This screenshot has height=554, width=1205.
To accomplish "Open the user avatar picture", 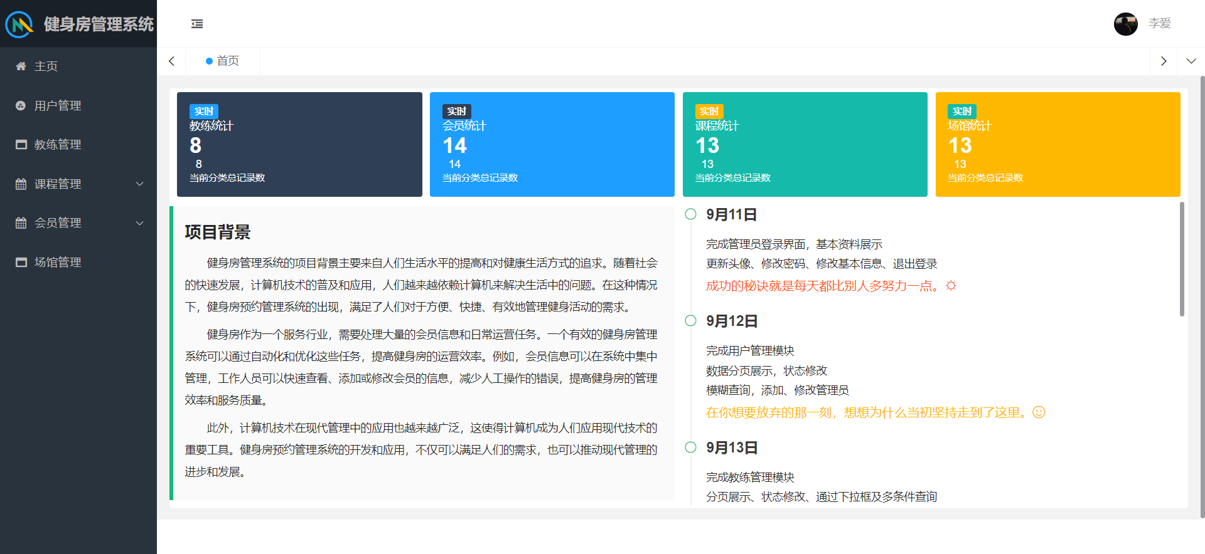I will coord(1126,24).
